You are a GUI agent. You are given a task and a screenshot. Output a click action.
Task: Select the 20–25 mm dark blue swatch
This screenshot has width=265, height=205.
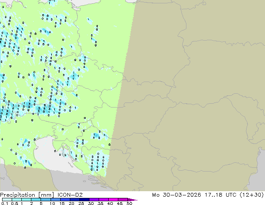(x=75, y=200)
